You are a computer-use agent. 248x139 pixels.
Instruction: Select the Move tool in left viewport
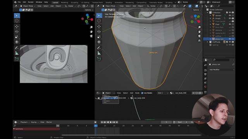click(x=17, y=27)
